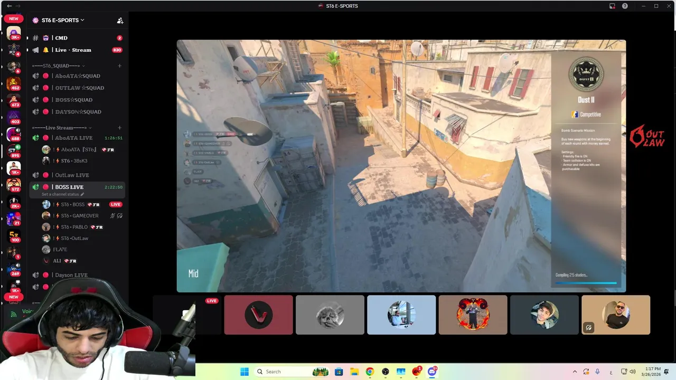Open server icon with 21 badge
The width and height of the screenshot is (676, 380).
(x=14, y=218)
